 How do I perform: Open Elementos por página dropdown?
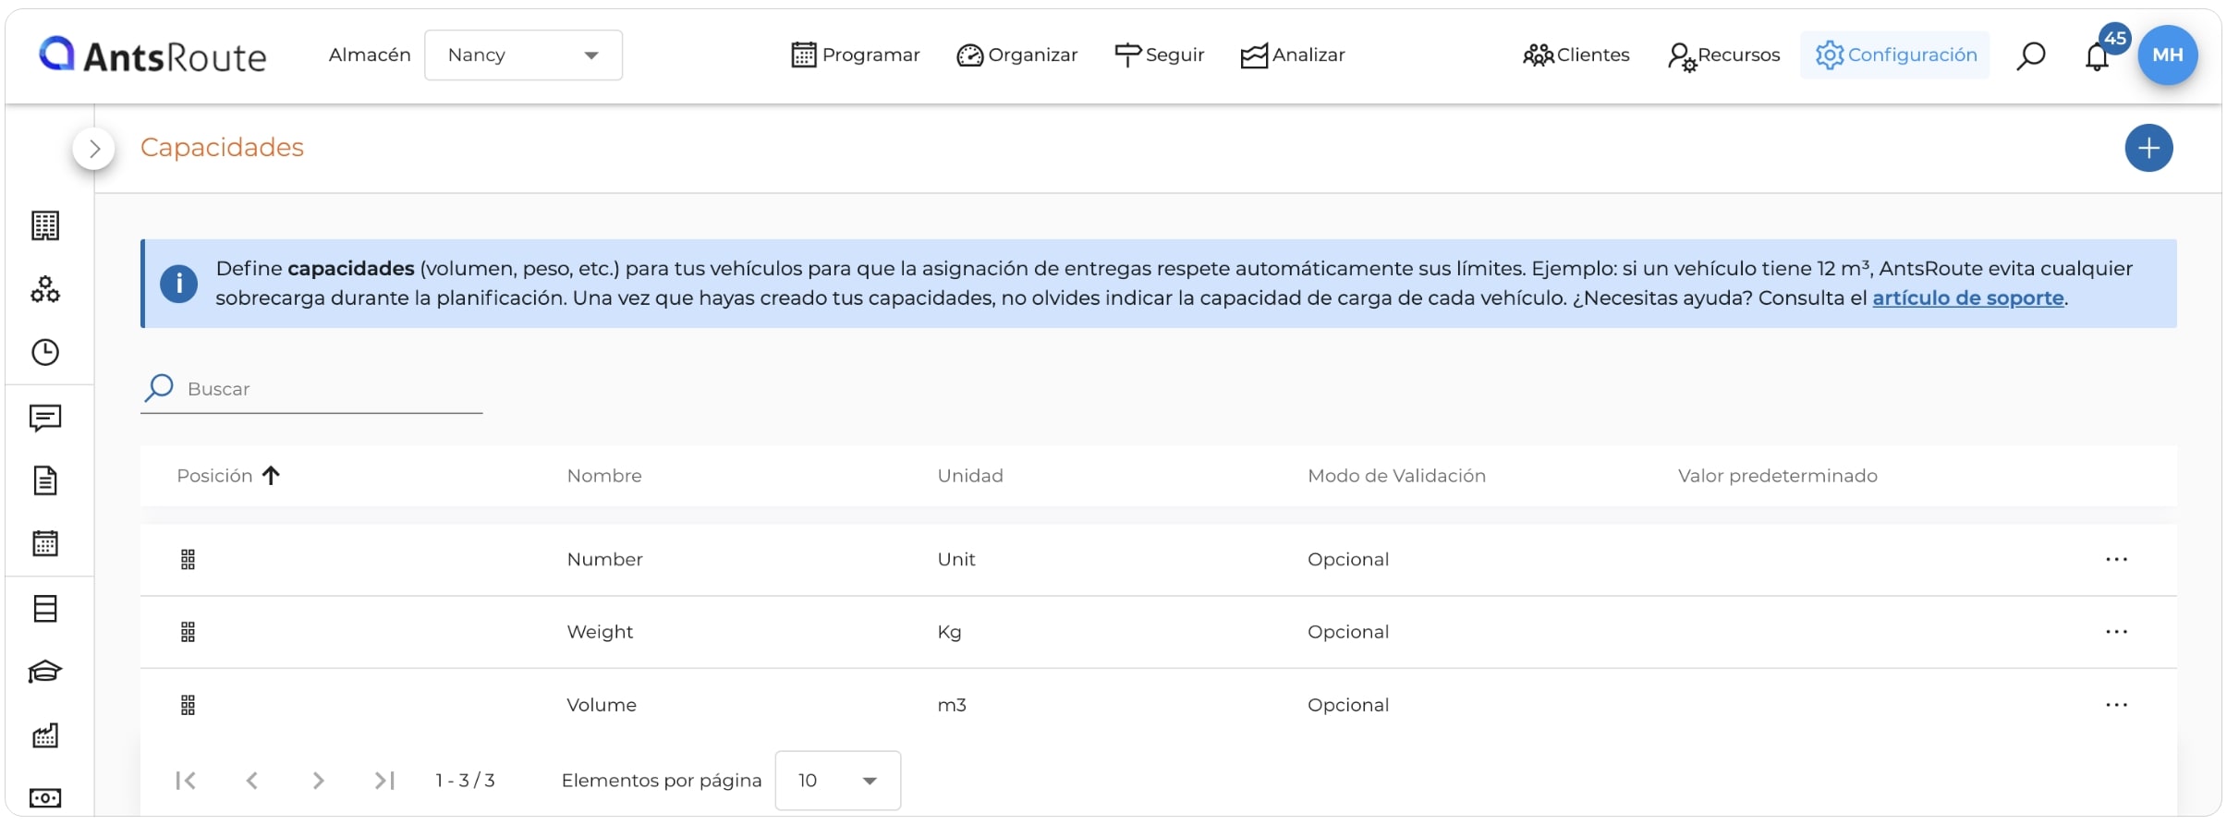(837, 781)
